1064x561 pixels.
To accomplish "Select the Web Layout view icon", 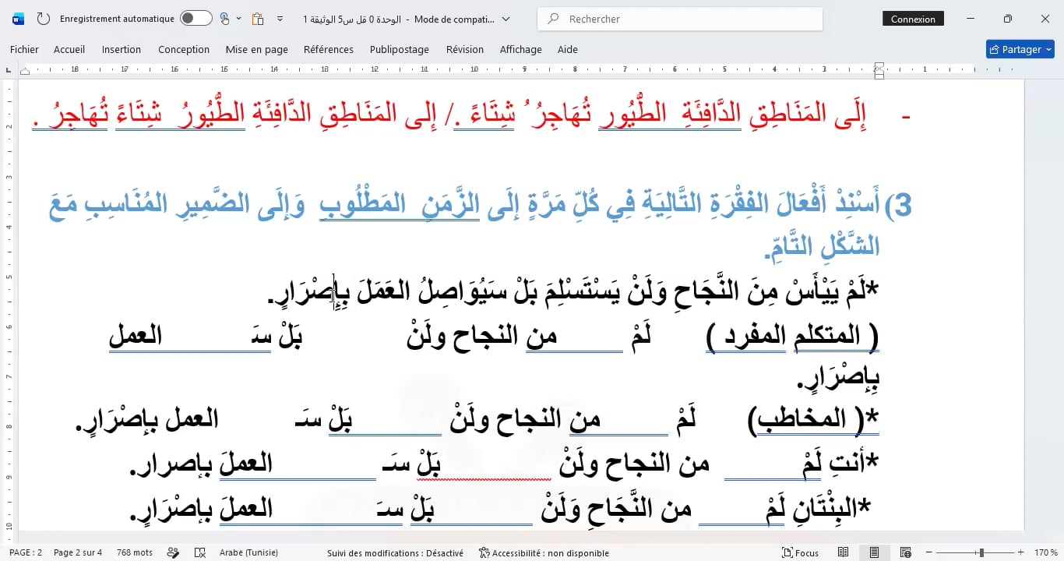I will pos(906,552).
